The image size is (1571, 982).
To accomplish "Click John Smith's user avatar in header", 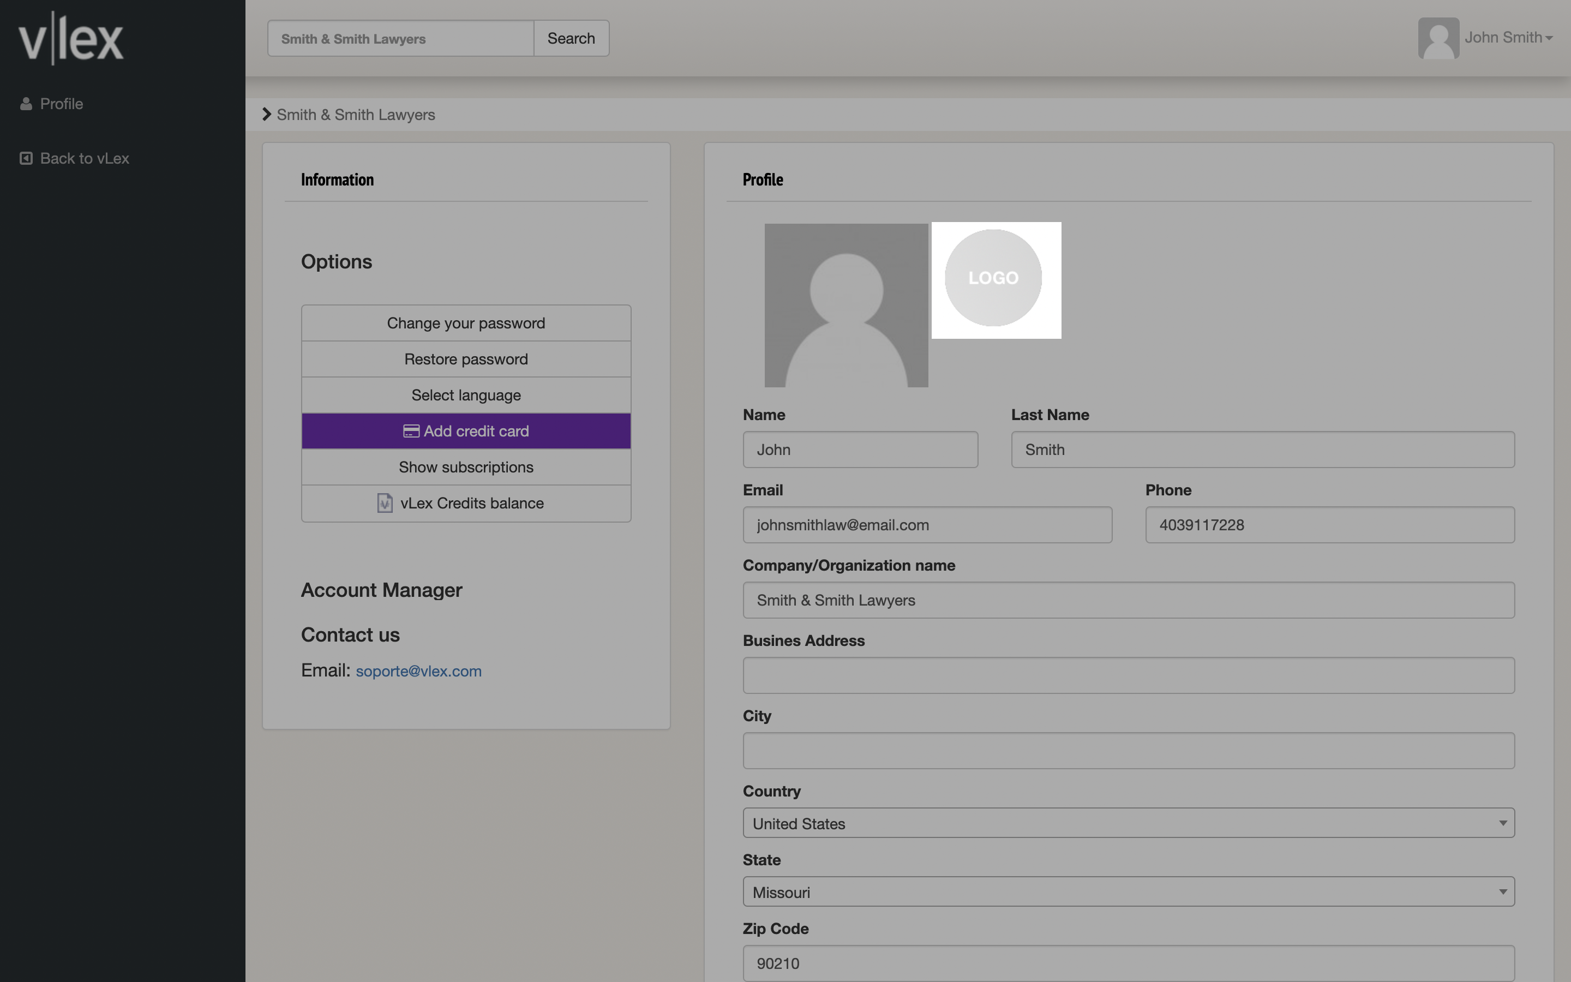I will pyautogui.click(x=1438, y=38).
